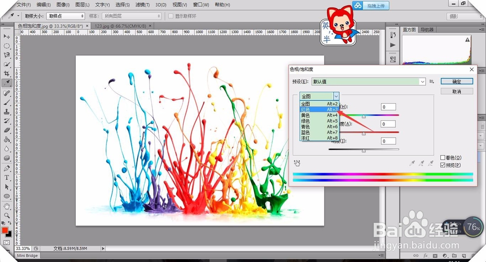The height and width of the screenshot is (262, 486).
Task: Select the Sponge tool
Action: click(x=6, y=158)
